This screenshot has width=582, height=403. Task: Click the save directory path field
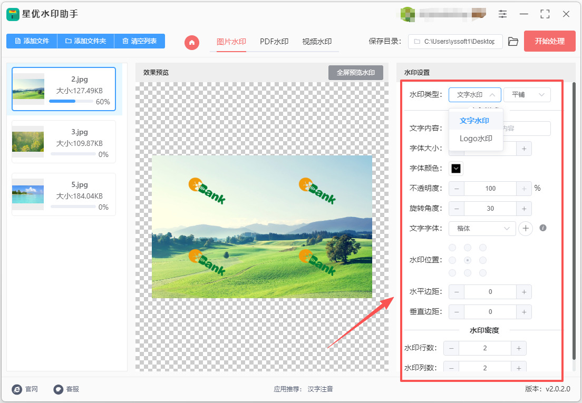click(x=455, y=42)
